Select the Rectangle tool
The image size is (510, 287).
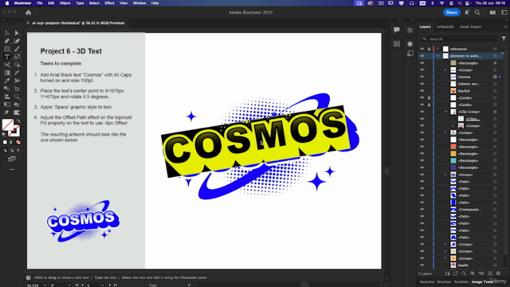(7, 49)
